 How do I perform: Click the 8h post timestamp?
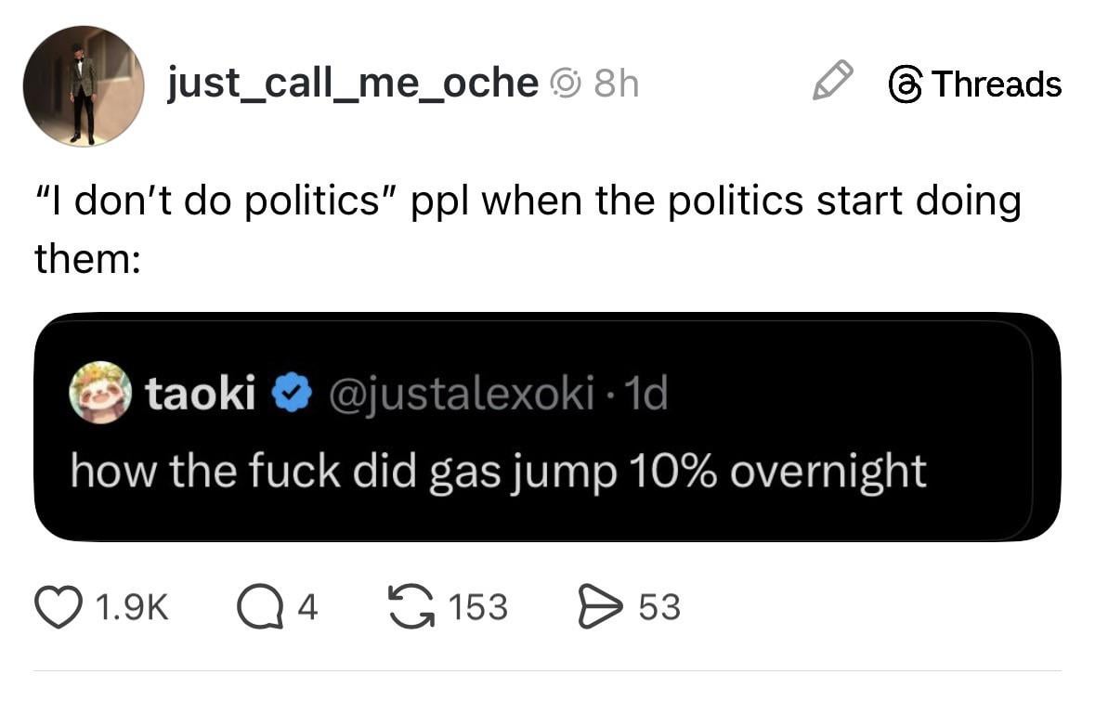616,84
